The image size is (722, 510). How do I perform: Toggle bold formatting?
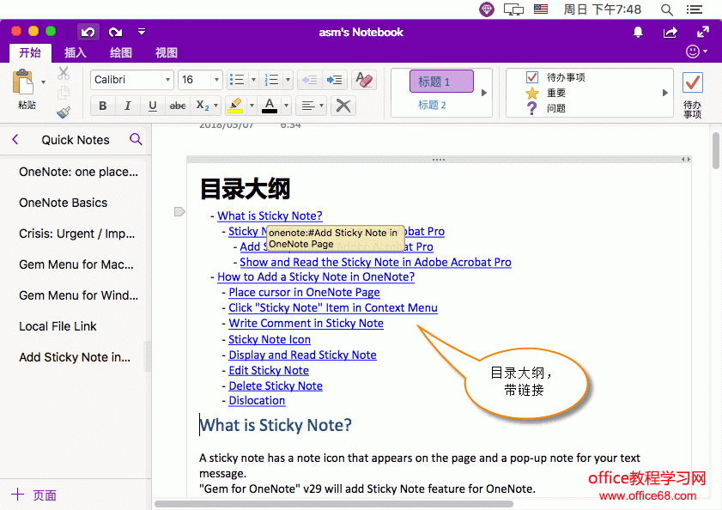tap(103, 106)
